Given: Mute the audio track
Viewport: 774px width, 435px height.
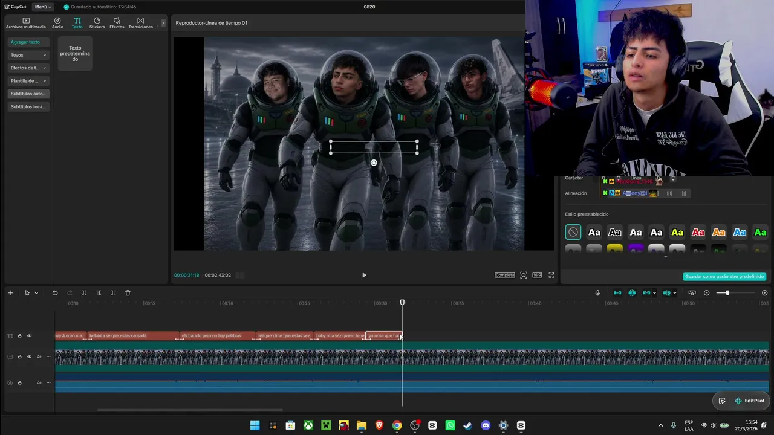Looking at the screenshot, I should [39, 382].
